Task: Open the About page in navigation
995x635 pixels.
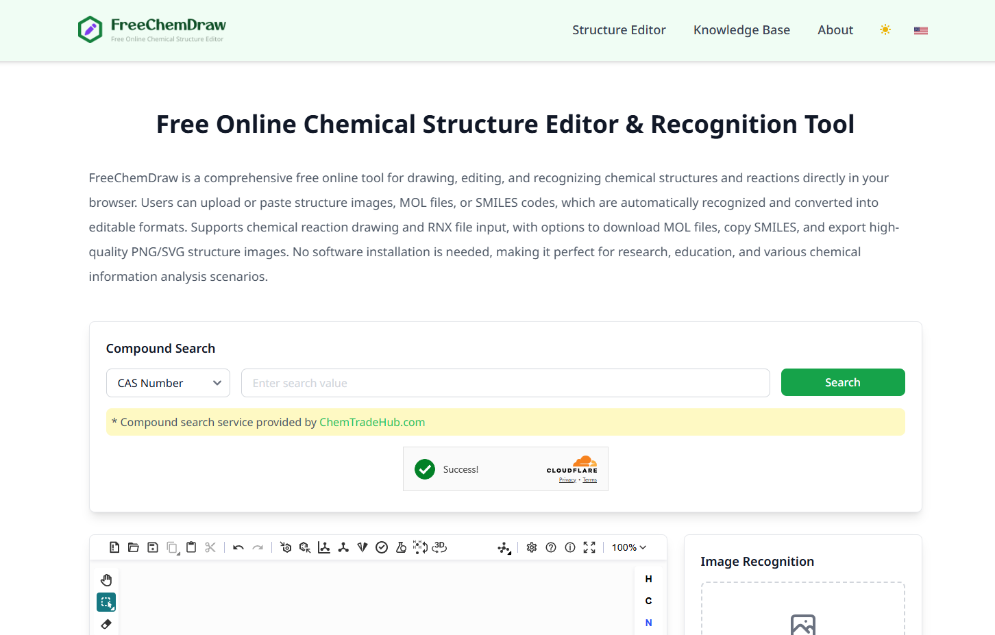Action: [x=835, y=30]
